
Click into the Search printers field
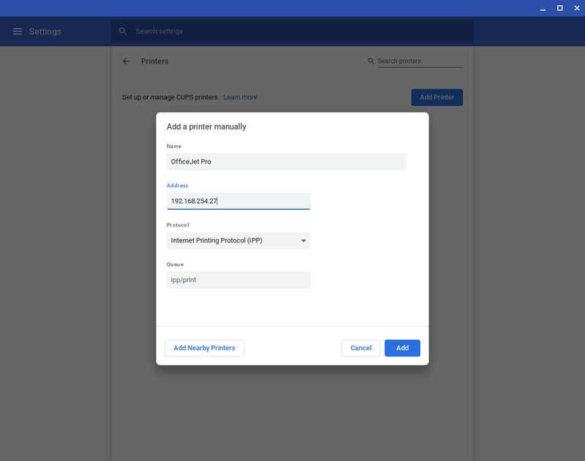coord(419,61)
